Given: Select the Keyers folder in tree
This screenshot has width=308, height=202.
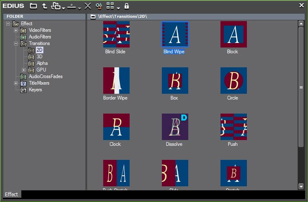Looking at the screenshot, I should [x=35, y=90].
